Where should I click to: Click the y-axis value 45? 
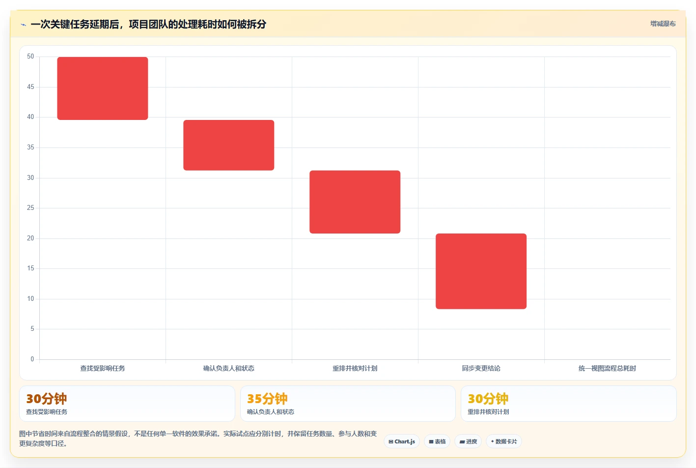pyautogui.click(x=30, y=87)
